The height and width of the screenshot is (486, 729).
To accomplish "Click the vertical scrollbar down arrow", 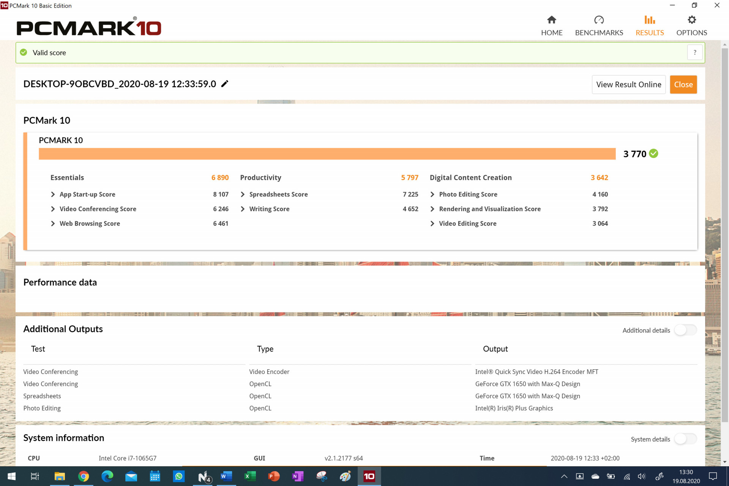I will coord(725,462).
